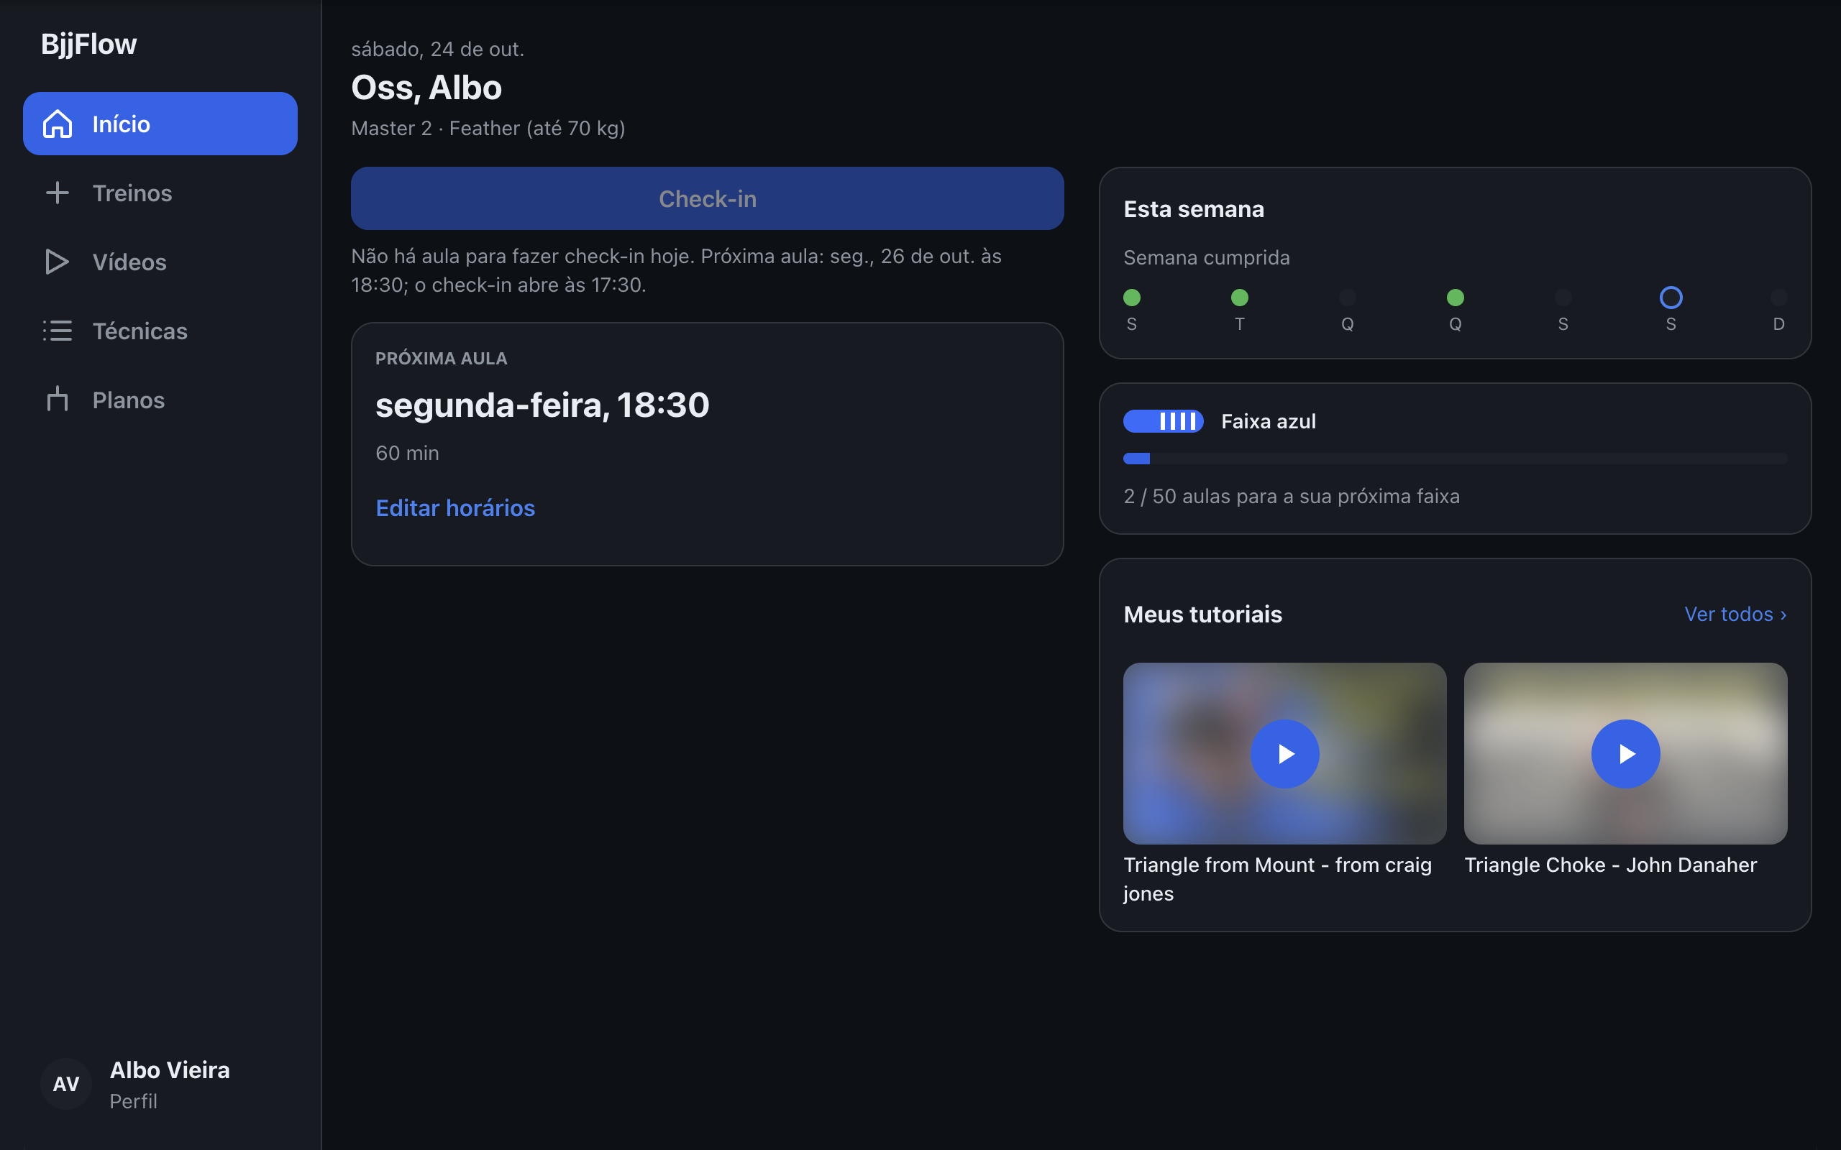Click the AV profile avatar

click(x=66, y=1083)
